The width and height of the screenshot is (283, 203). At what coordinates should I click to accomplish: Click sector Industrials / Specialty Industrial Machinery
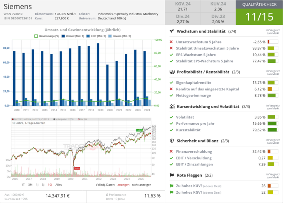point(128,14)
